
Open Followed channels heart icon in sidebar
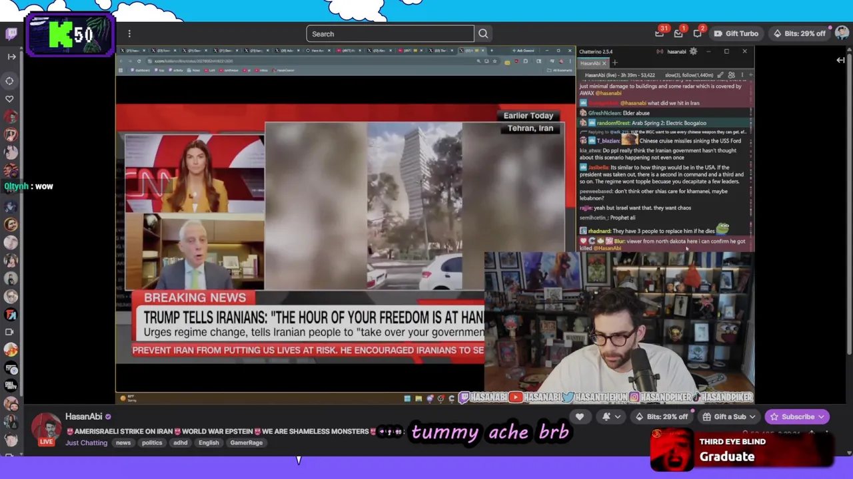pos(10,98)
